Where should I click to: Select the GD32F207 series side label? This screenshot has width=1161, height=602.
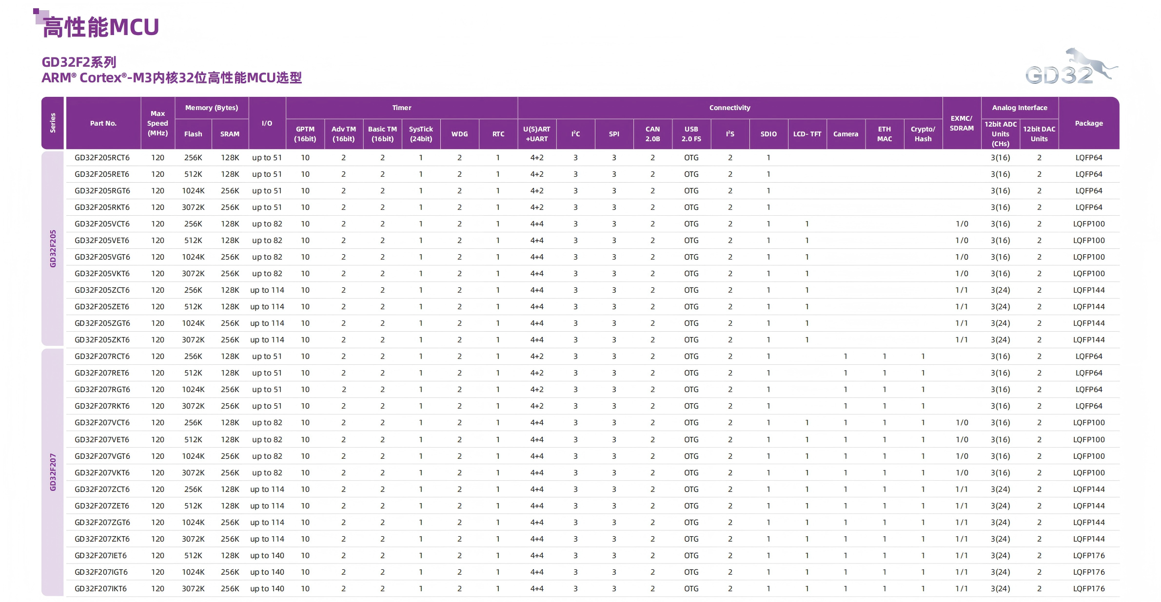pos(53,471)
